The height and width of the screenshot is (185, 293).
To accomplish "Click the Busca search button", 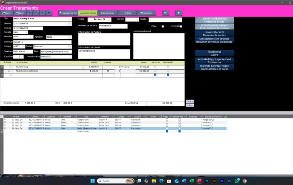I will 19,13.
